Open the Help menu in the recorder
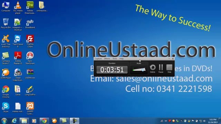This screenshot has width=221, height=124. tap(121, 59)
